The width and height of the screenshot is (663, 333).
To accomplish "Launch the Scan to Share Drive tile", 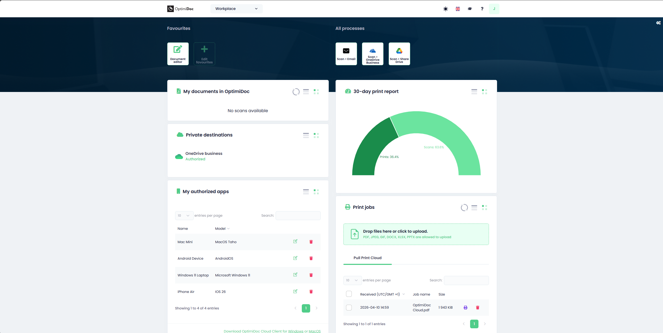I will pyautogui.click(x=399, y=54).
